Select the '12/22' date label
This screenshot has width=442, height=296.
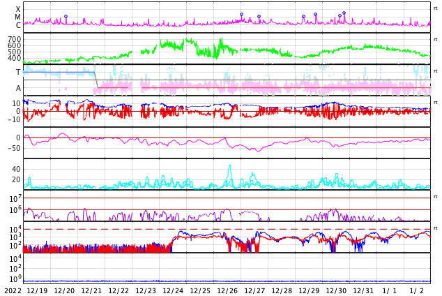point(119,291)
